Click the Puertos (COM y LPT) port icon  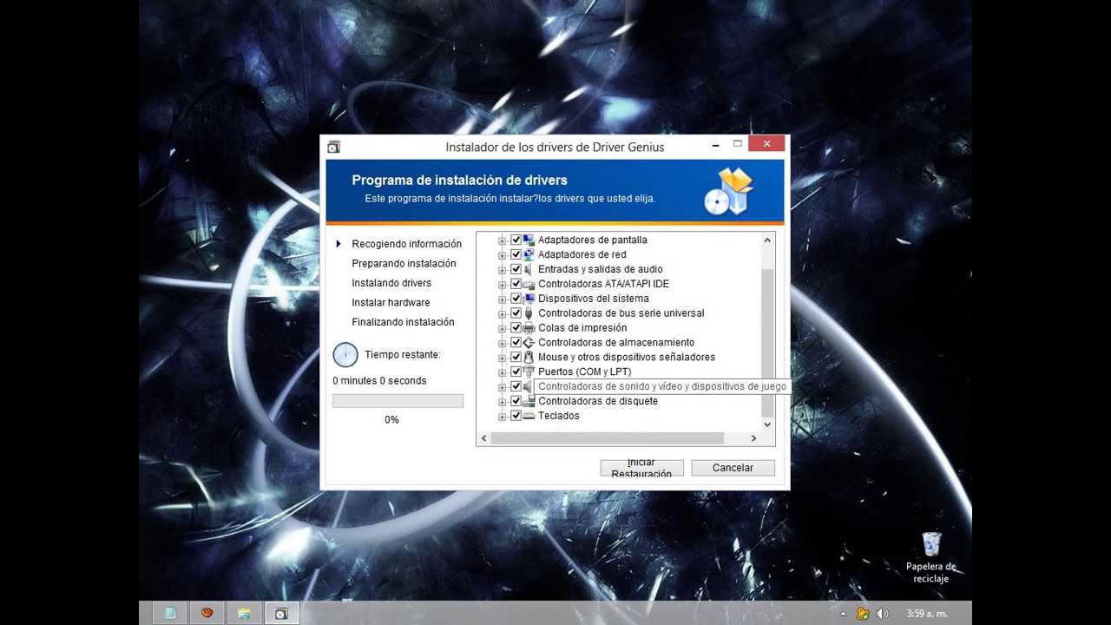529,372
